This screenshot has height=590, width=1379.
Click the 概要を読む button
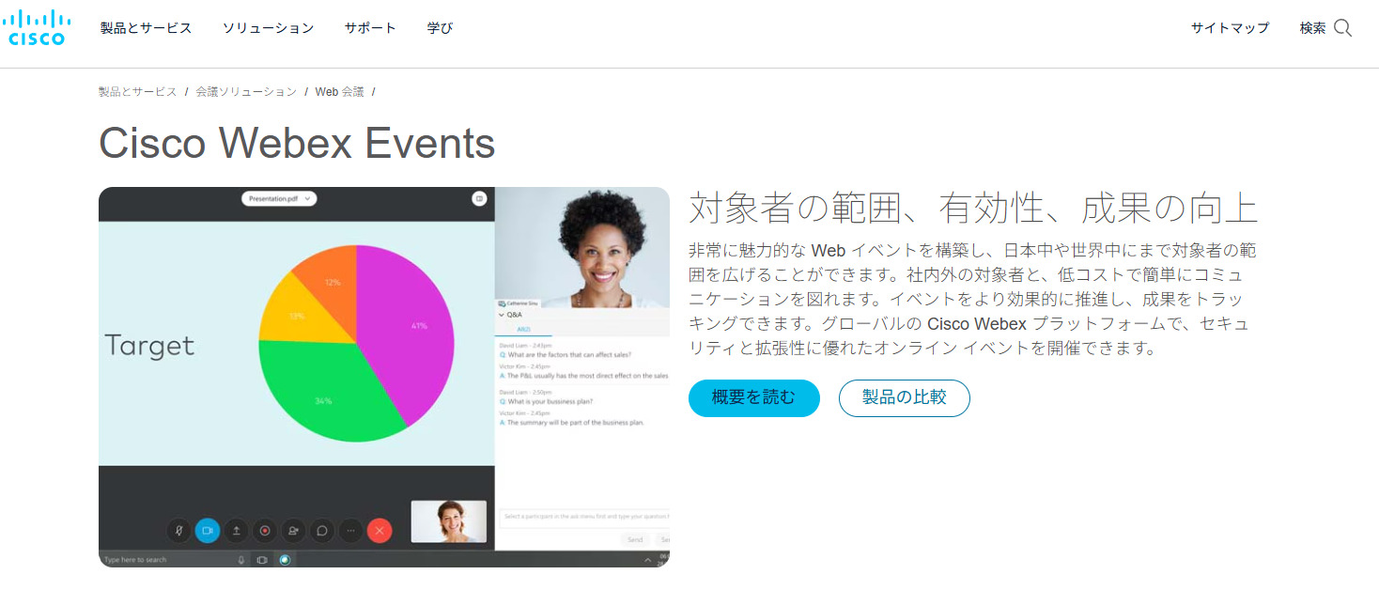(753, 398)
